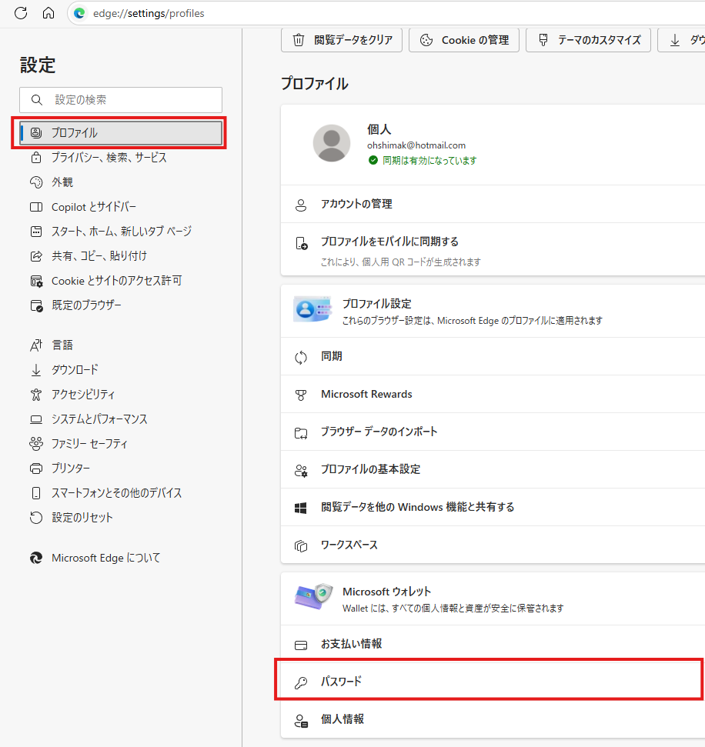Viewport: 705px width, 747px height.
Task: Open Microsoft Rewards row
Action: tap(493, 394)
